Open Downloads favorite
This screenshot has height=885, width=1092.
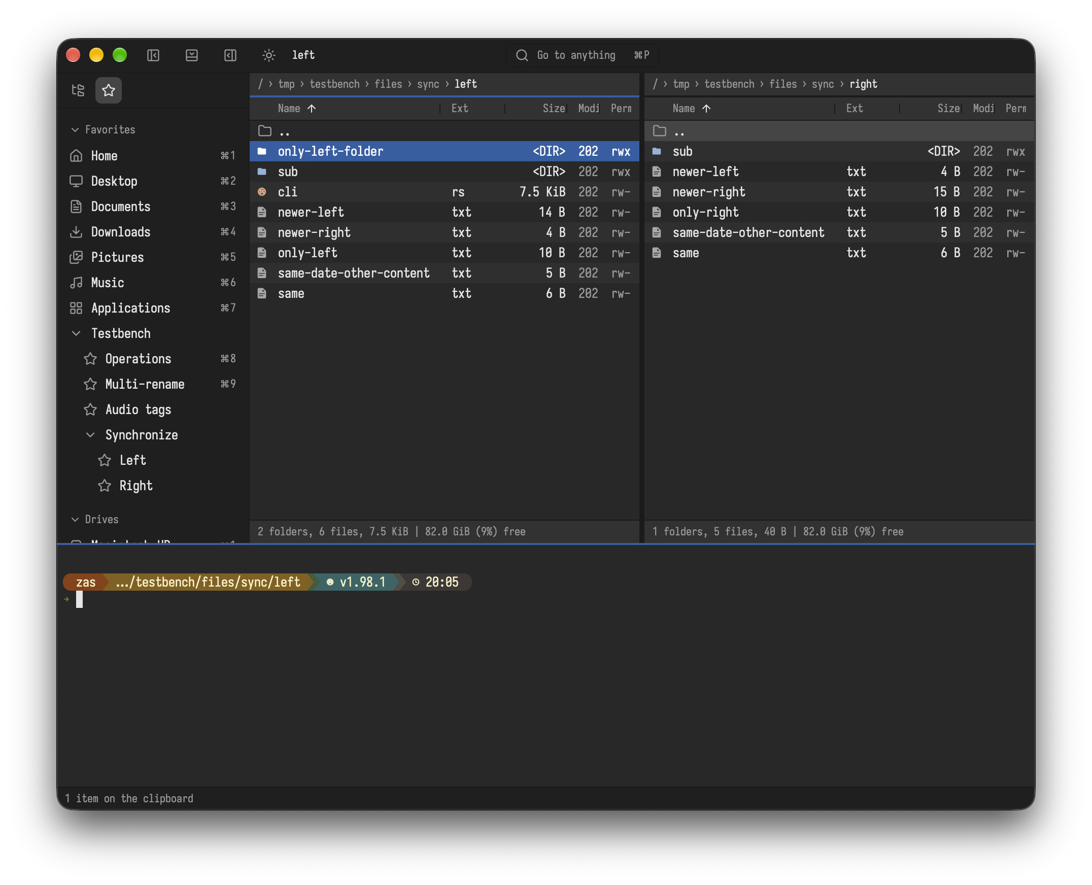coord(153,232)
